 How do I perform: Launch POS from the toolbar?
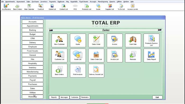(x=75, y=7)
